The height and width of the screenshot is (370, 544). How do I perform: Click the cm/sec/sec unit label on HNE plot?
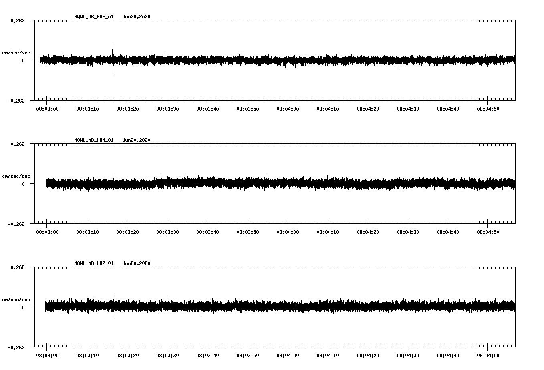(16, 53)
